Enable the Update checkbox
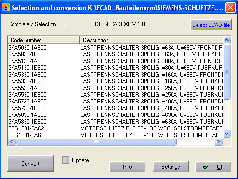Viewport: 238px width, 179px height. [x=66, y=160]
